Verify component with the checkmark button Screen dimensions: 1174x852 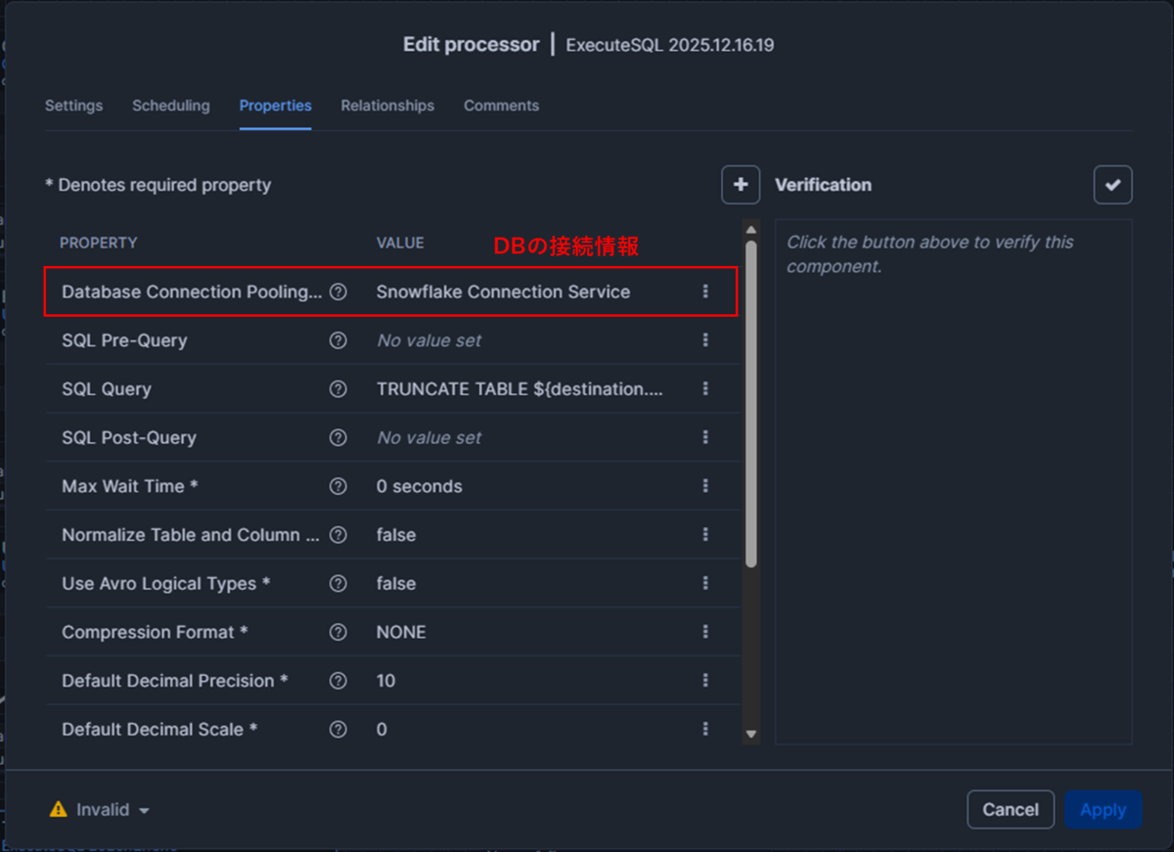click(1112, 185)
